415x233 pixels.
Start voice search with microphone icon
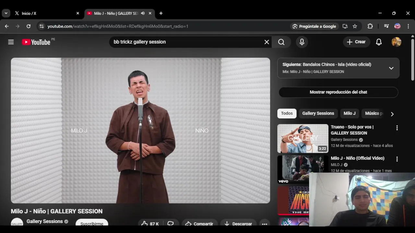[x=302, y=42]
